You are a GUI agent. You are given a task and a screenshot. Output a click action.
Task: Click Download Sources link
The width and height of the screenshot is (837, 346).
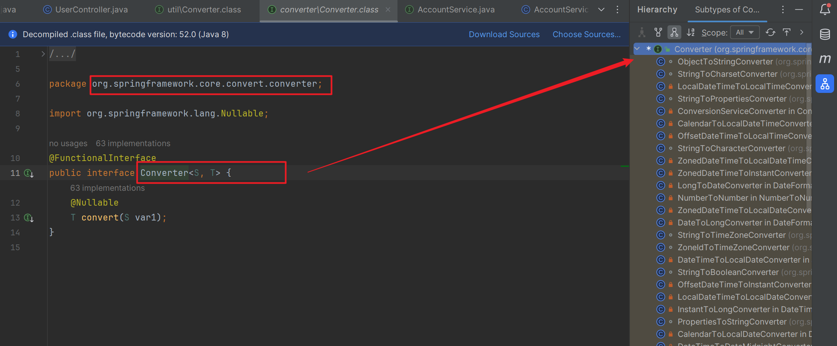(504, 34)
